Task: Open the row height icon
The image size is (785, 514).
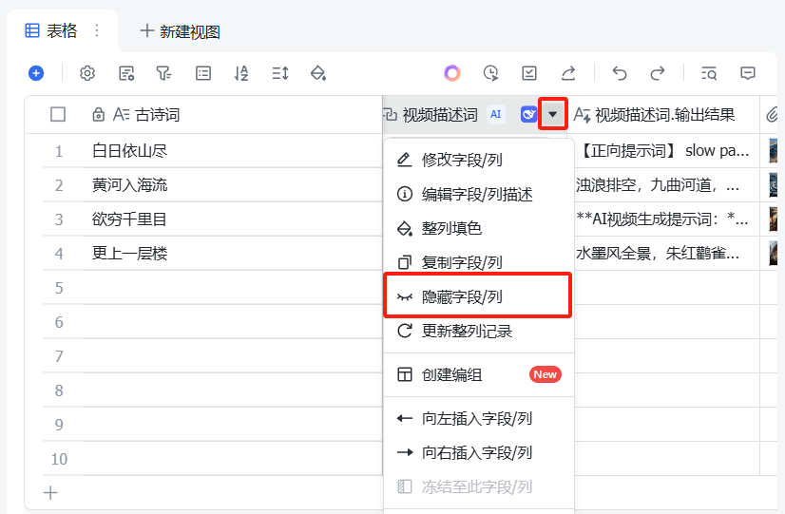Action: pyautogui.click(x=279, y=73)
